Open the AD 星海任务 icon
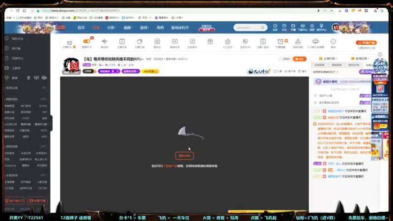Viewport: 393px width, 221px height. [175, 43]
